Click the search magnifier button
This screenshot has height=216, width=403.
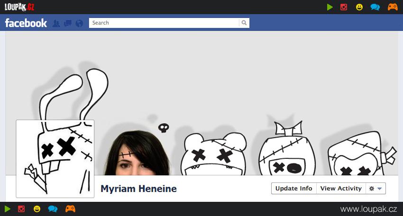pyautogui.click(x=244, y=23)
